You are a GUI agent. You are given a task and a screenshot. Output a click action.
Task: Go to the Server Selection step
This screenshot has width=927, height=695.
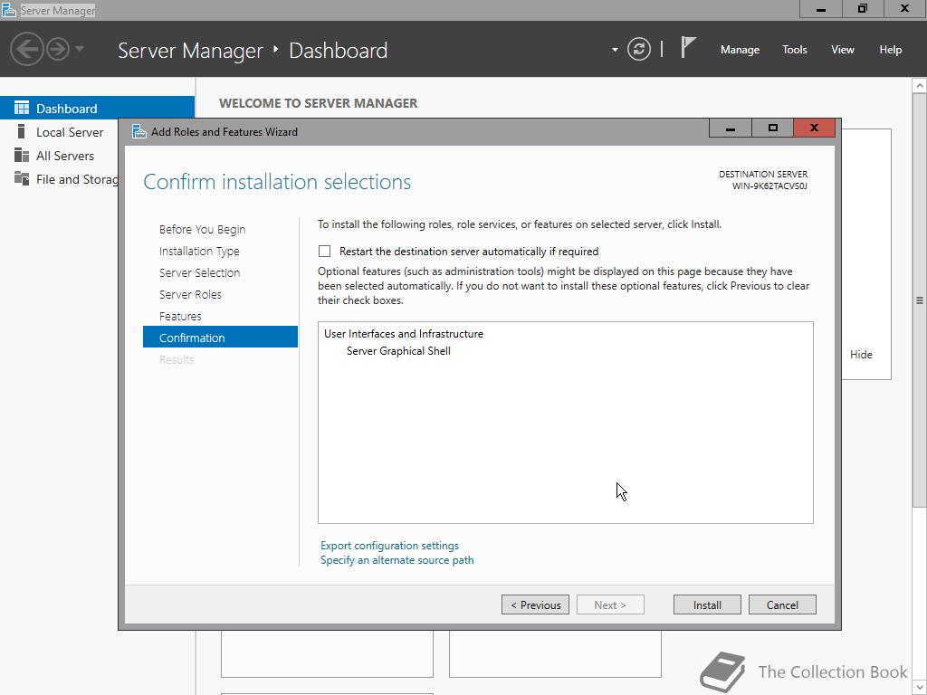coord(199,273)
